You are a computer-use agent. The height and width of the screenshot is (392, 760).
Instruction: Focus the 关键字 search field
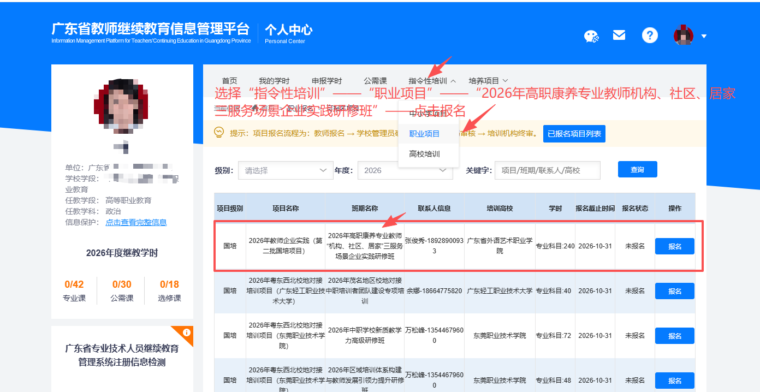click(x=548, y=170)
